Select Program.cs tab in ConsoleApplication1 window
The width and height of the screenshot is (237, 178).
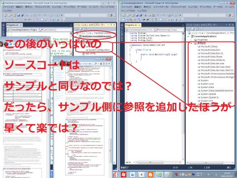pos(131,25)
